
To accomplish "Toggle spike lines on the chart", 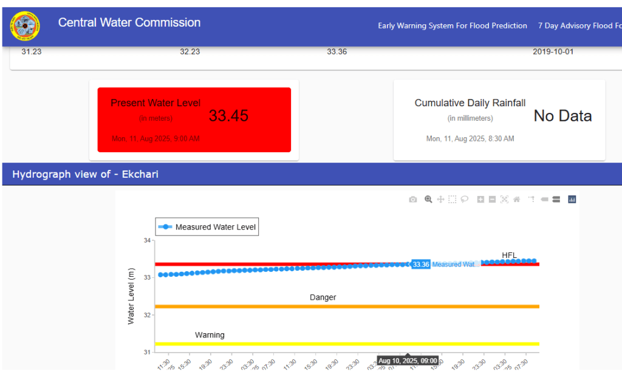I will tap(531, 199).
